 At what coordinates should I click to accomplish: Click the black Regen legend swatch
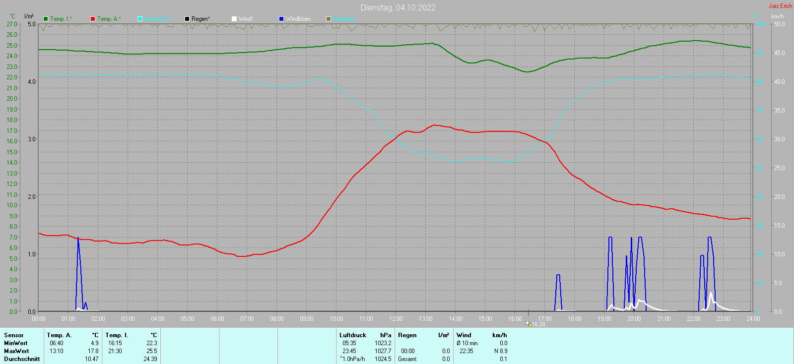(x=187, y=19)
